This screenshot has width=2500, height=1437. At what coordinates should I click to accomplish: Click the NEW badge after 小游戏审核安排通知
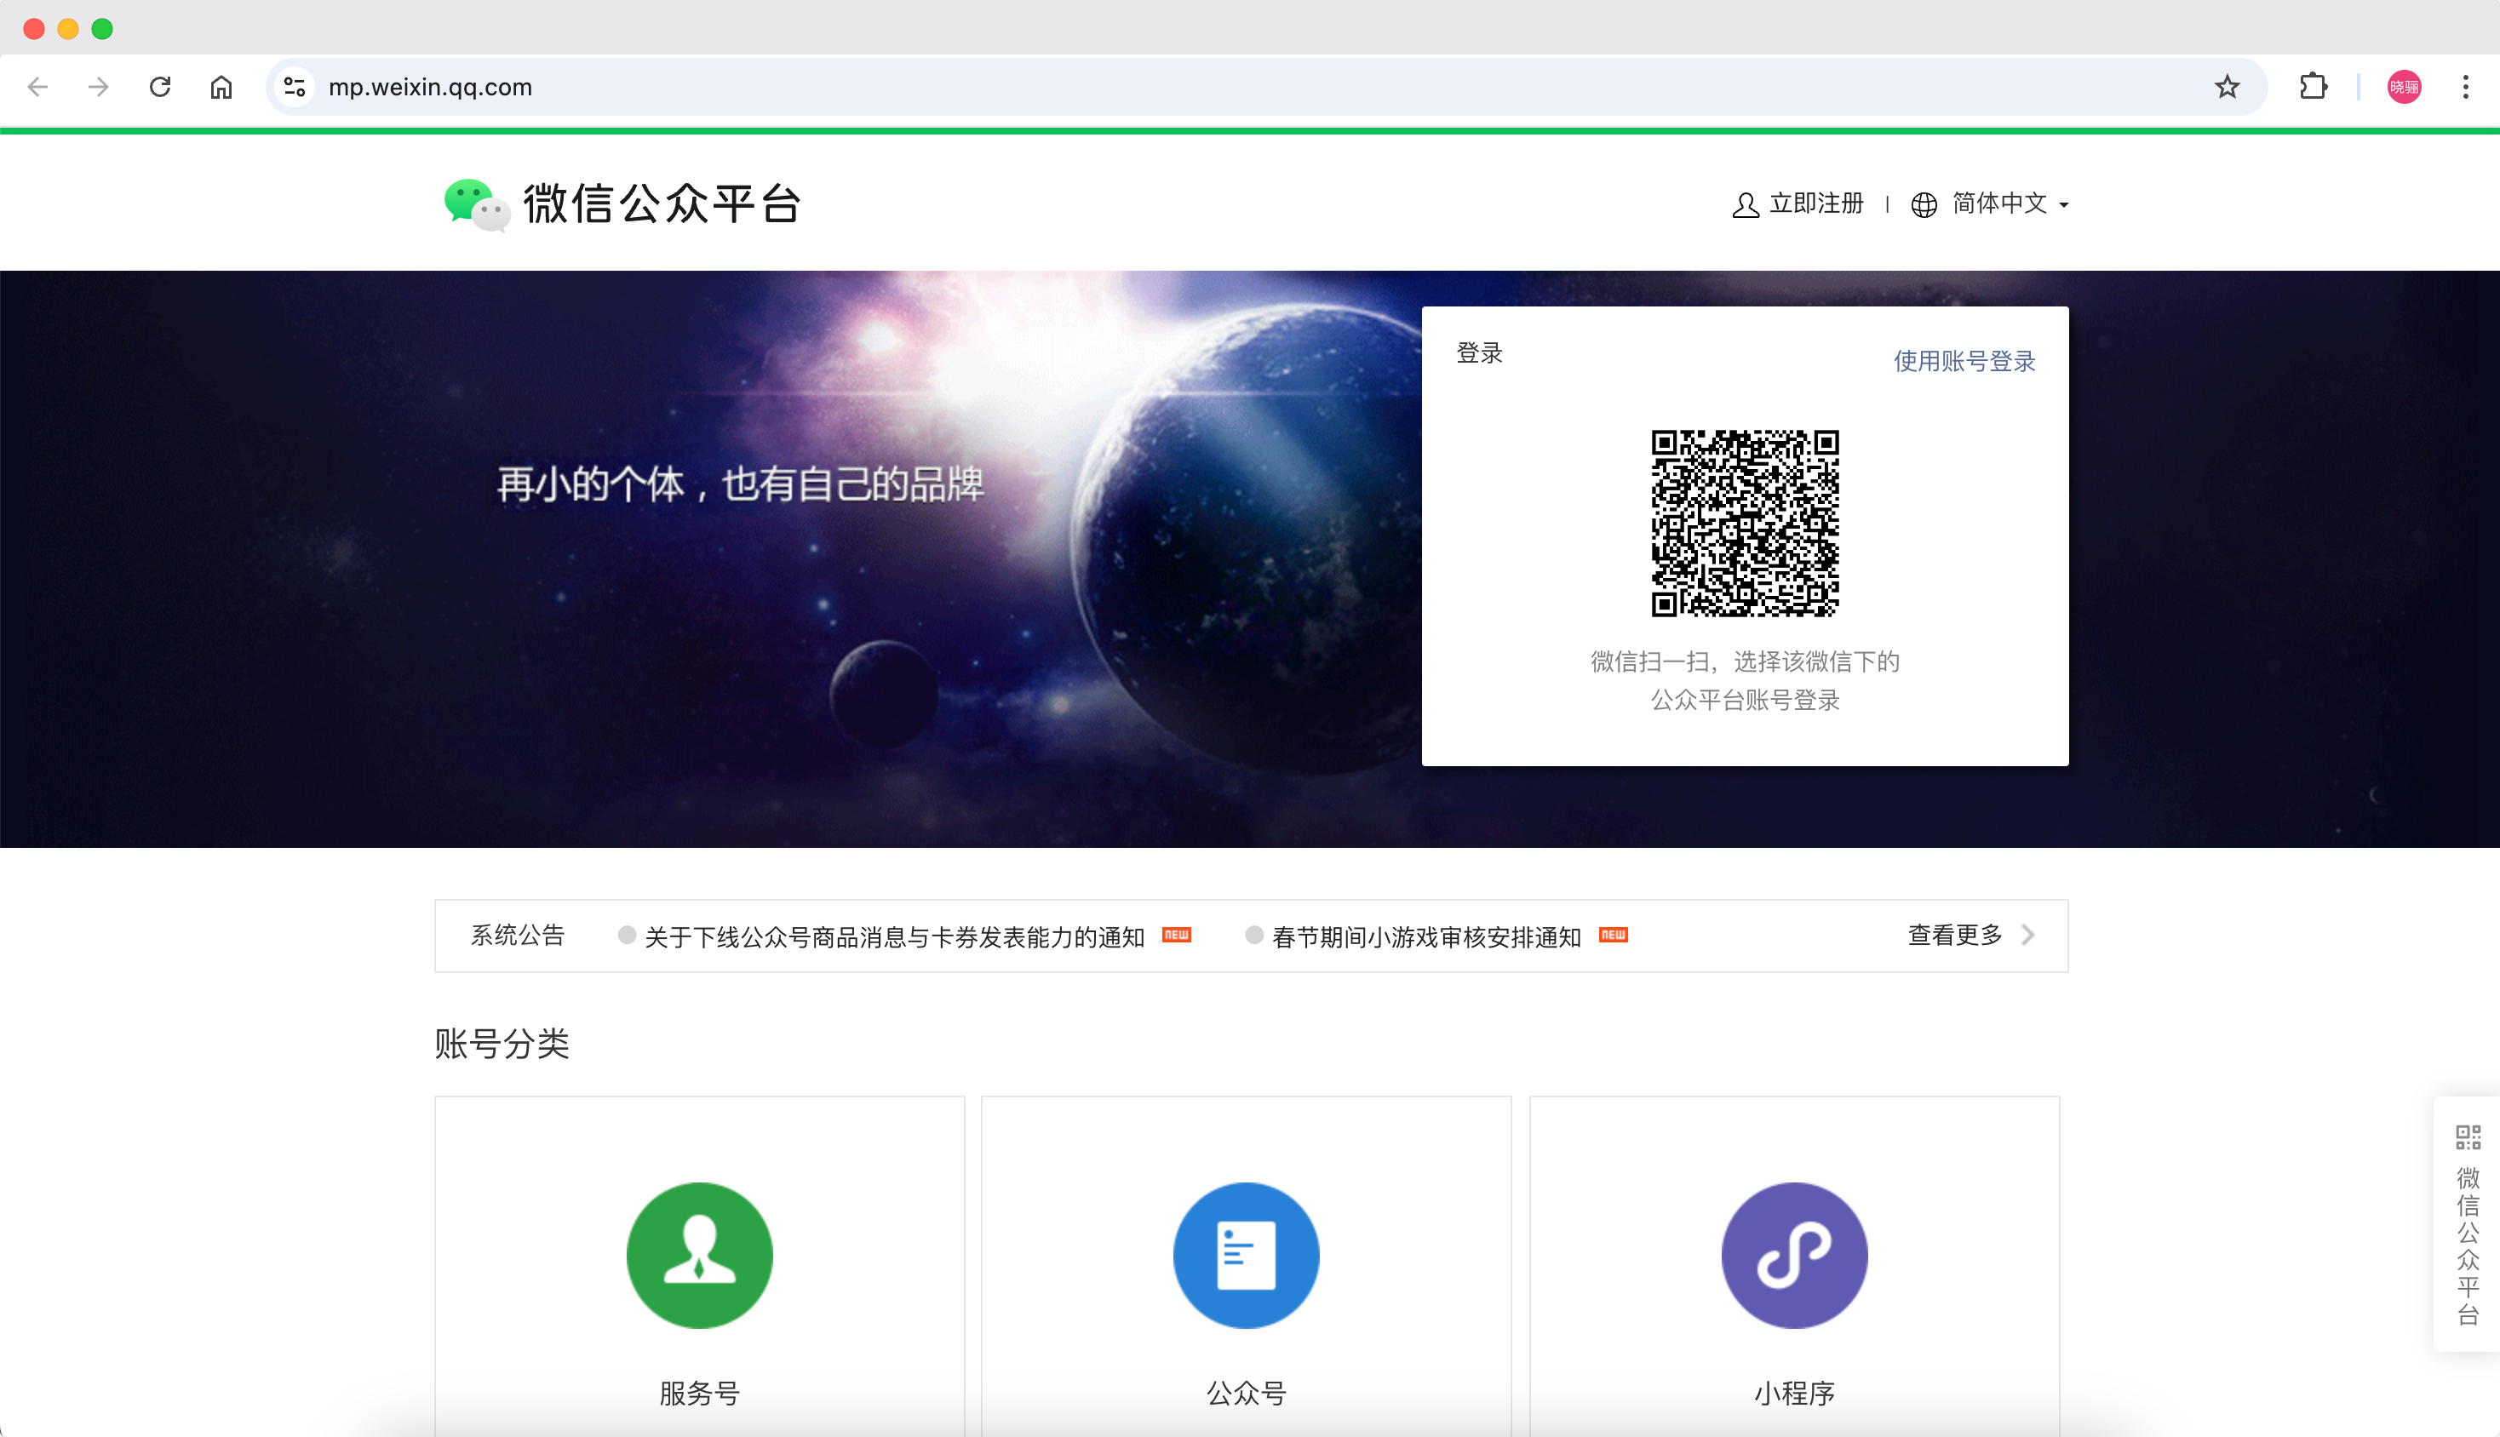point(1613,935)
